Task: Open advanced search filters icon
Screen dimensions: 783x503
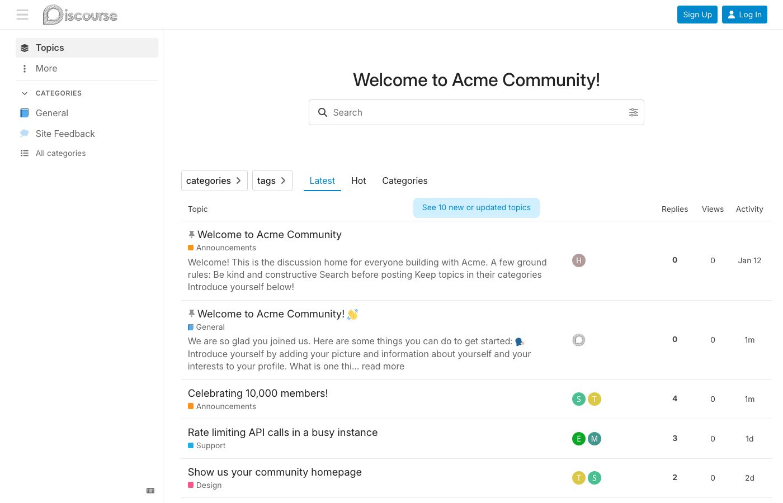Action: tap(634, 112)
